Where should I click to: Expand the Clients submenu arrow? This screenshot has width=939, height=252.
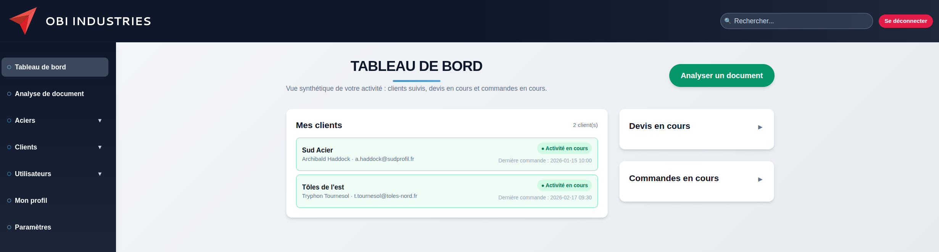click(100, 147)
